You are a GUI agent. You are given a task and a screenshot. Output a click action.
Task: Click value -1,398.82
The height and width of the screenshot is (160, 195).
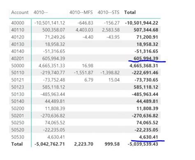click(x=110, y=73)
